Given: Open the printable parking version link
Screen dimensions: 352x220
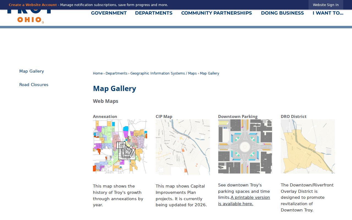Looking at the screenshot, I should (244, 201).
